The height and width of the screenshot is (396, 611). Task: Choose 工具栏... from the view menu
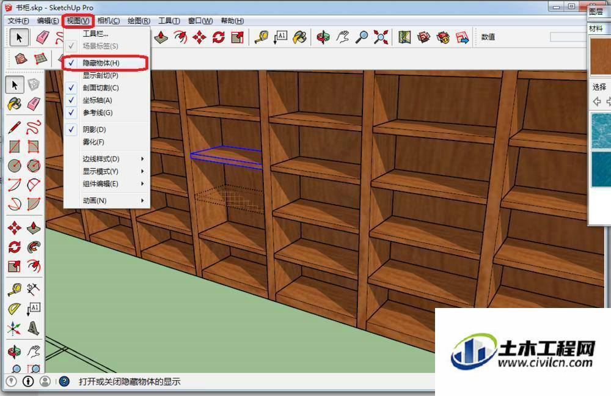click(107, 34)
